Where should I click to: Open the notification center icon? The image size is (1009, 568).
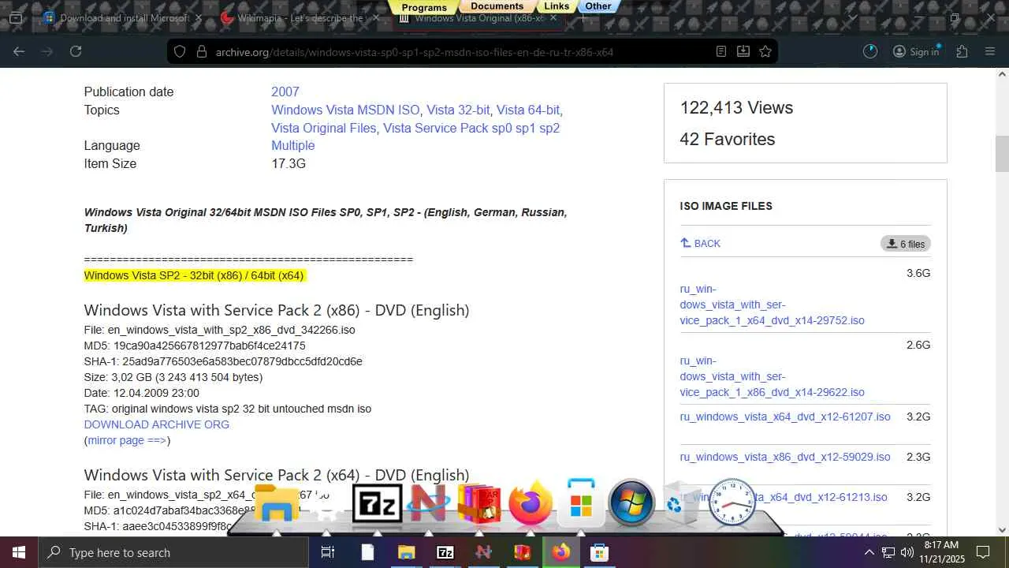(x=983, y=552)
